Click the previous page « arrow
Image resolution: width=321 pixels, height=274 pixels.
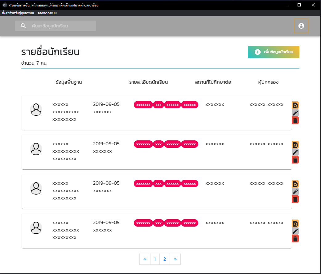click(145, 259)
